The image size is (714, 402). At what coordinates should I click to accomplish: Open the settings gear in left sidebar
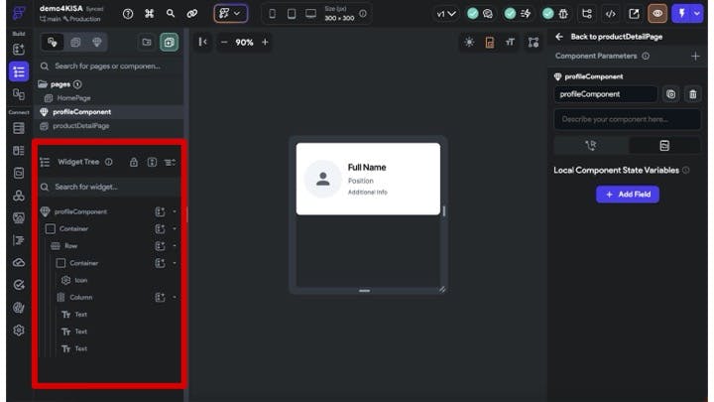[19, 330]
